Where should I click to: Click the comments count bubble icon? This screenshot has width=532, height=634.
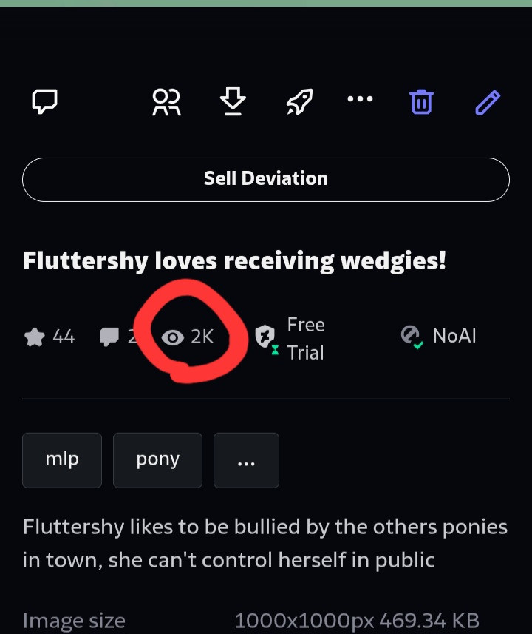click(109, 337)
